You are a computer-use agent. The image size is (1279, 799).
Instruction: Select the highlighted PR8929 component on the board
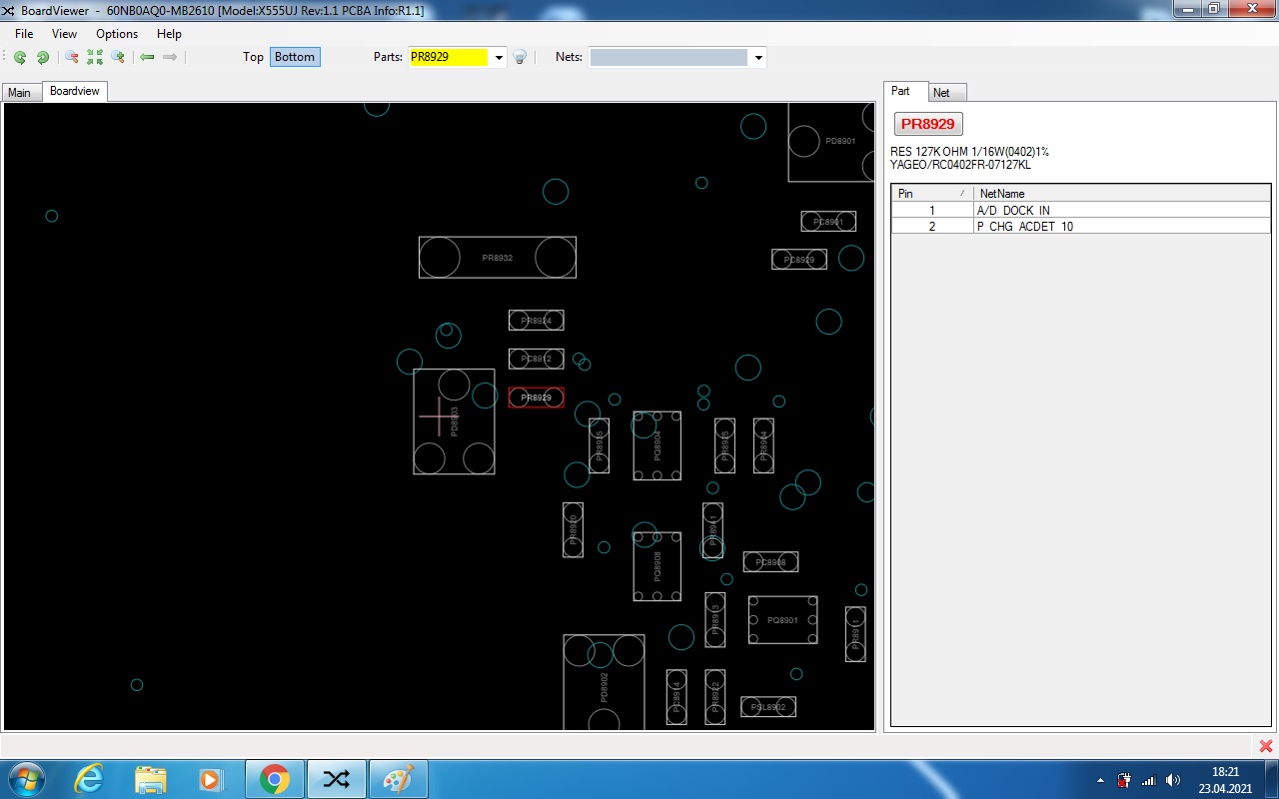537,398
